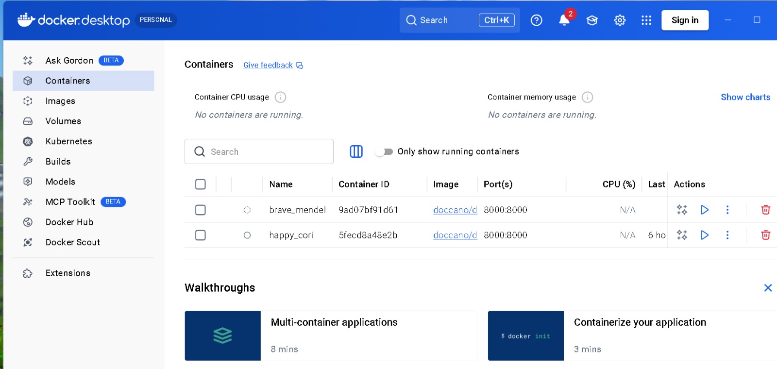This screenshot has width=777, height=369.
Task: Click the happy_cori container name
Action: [x=291, y=235]
